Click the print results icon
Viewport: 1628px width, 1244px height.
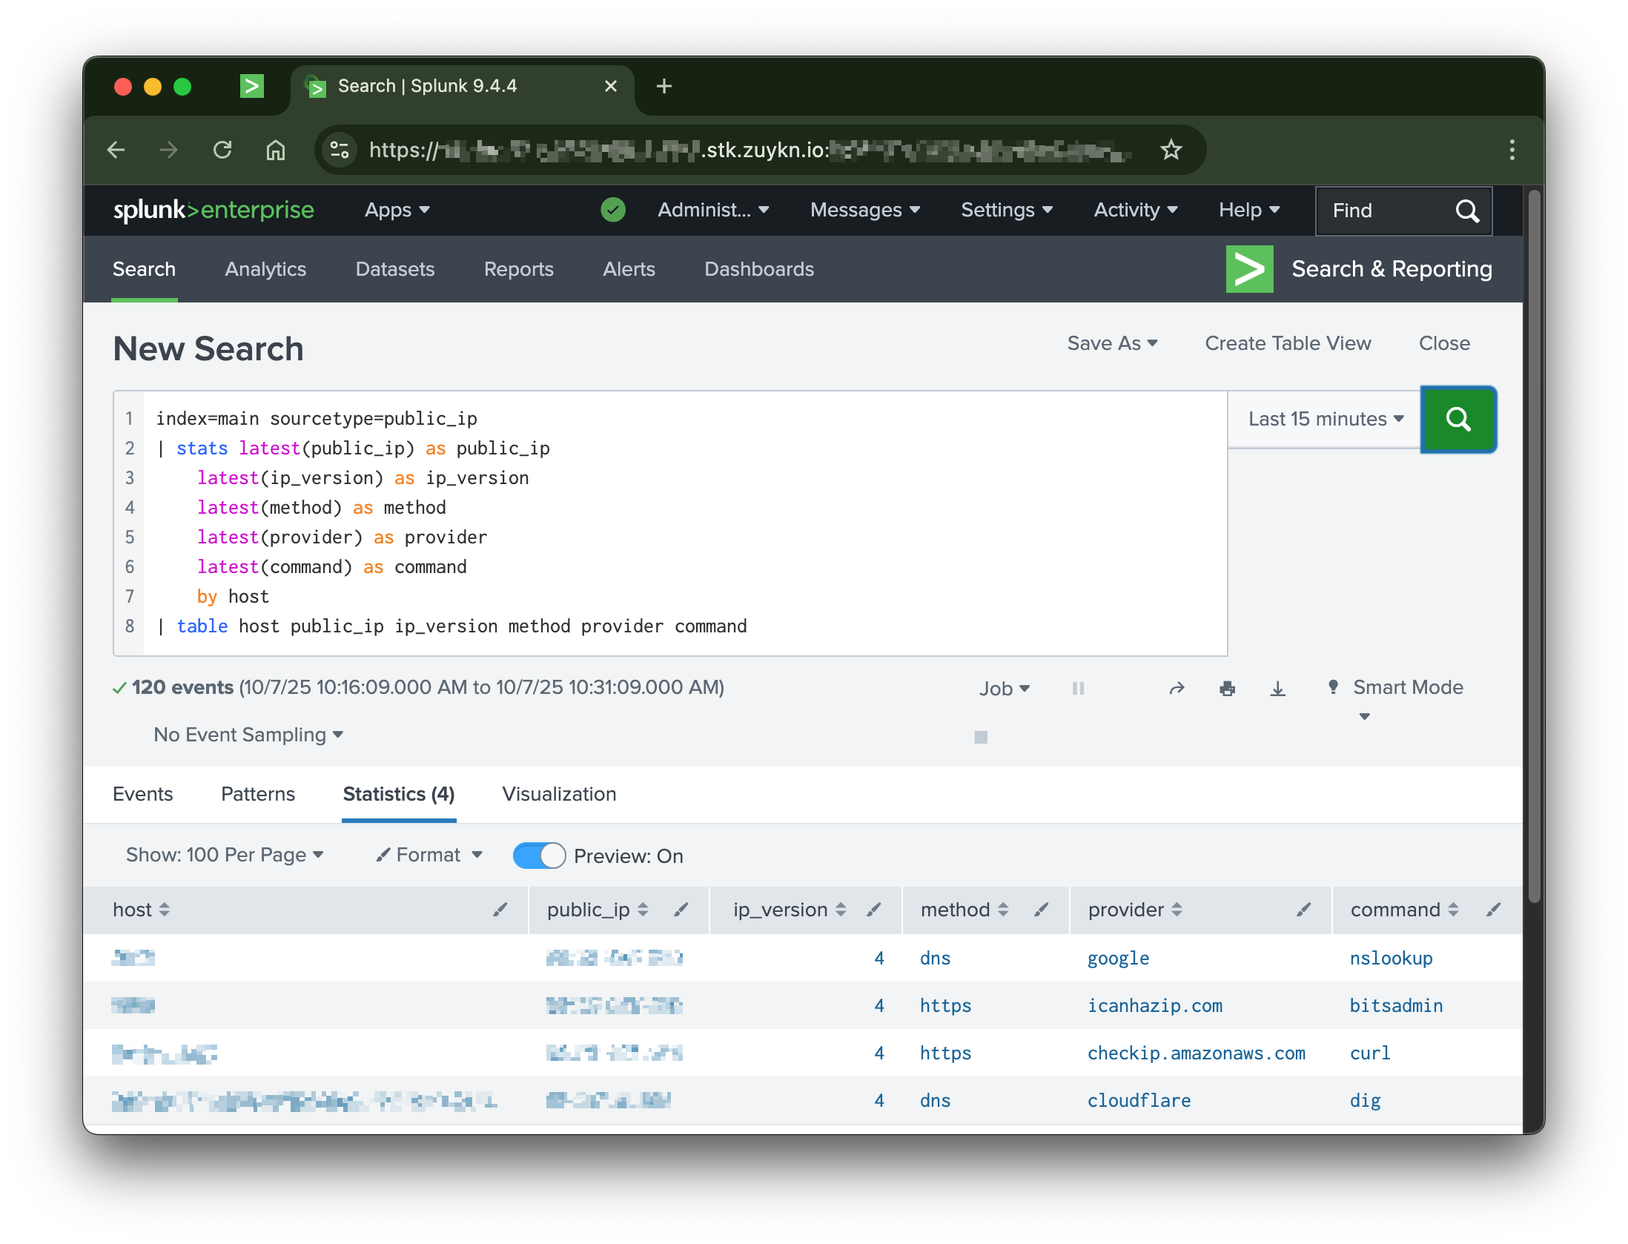point(1227,689)
